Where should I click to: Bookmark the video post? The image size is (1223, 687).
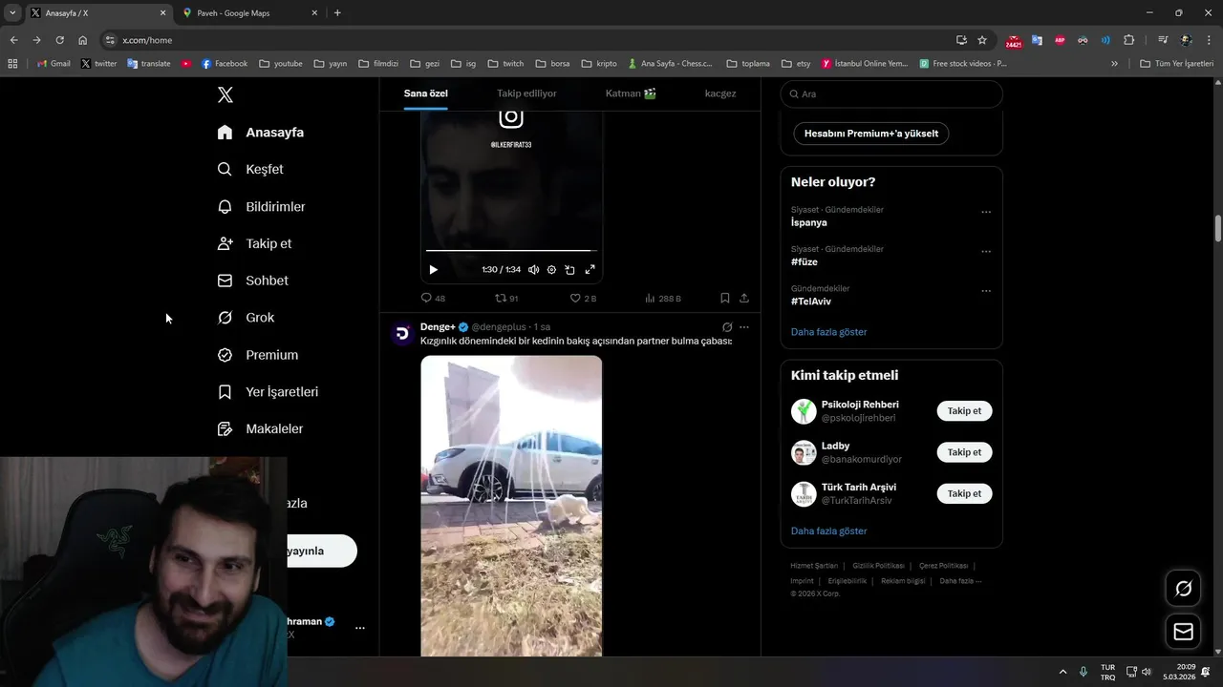point(725,299)
